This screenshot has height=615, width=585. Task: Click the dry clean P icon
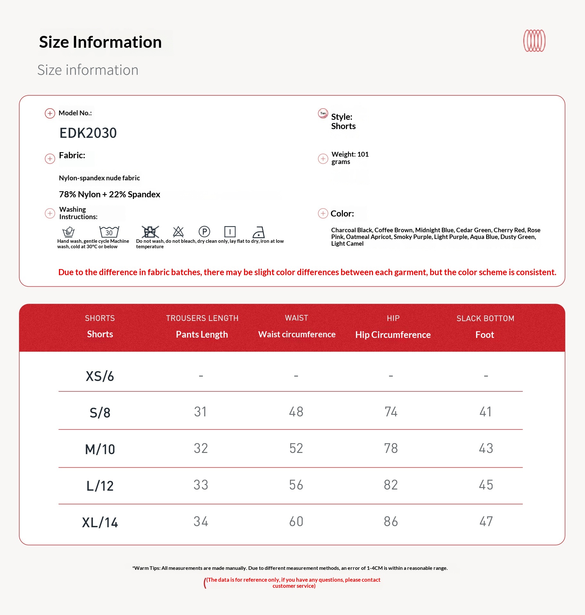click(204, 231)
